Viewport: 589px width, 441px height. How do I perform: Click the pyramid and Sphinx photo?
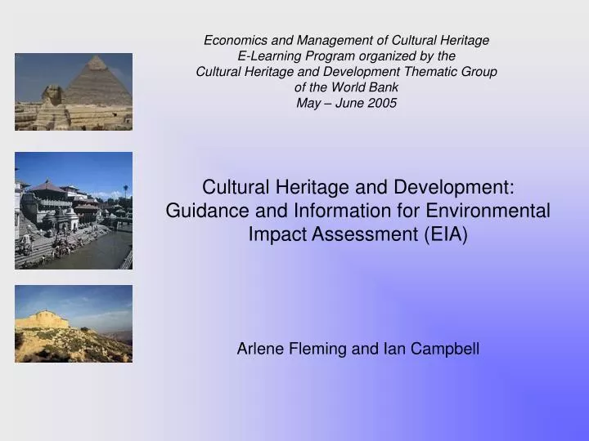click(74, 91)
